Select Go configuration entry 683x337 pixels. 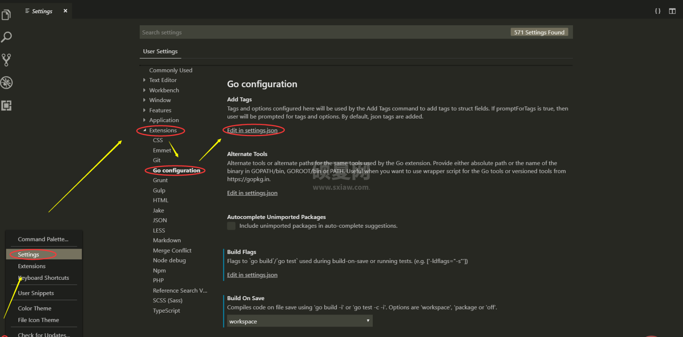point(176,170)
